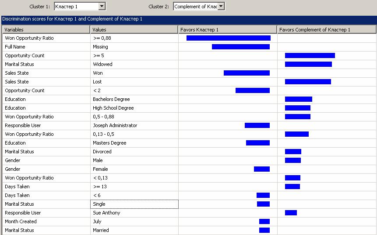
Task: Click the blue bar in the July row
Action: click(x=264, y=221)
